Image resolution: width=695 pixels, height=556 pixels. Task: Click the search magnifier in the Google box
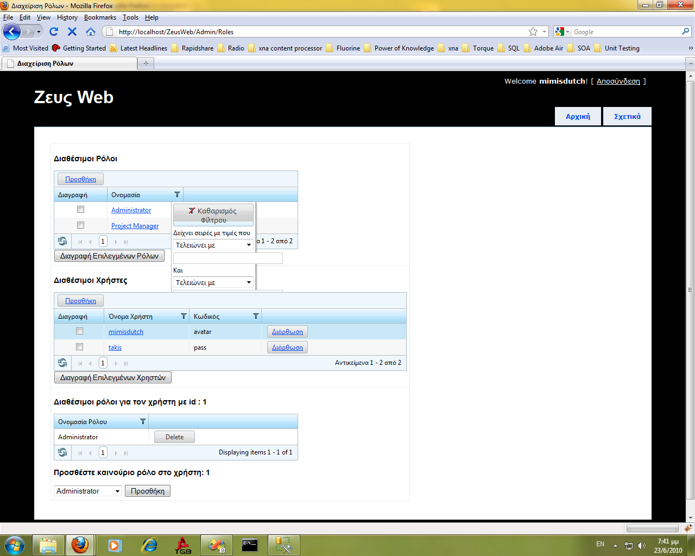click(x=686, y=31)
